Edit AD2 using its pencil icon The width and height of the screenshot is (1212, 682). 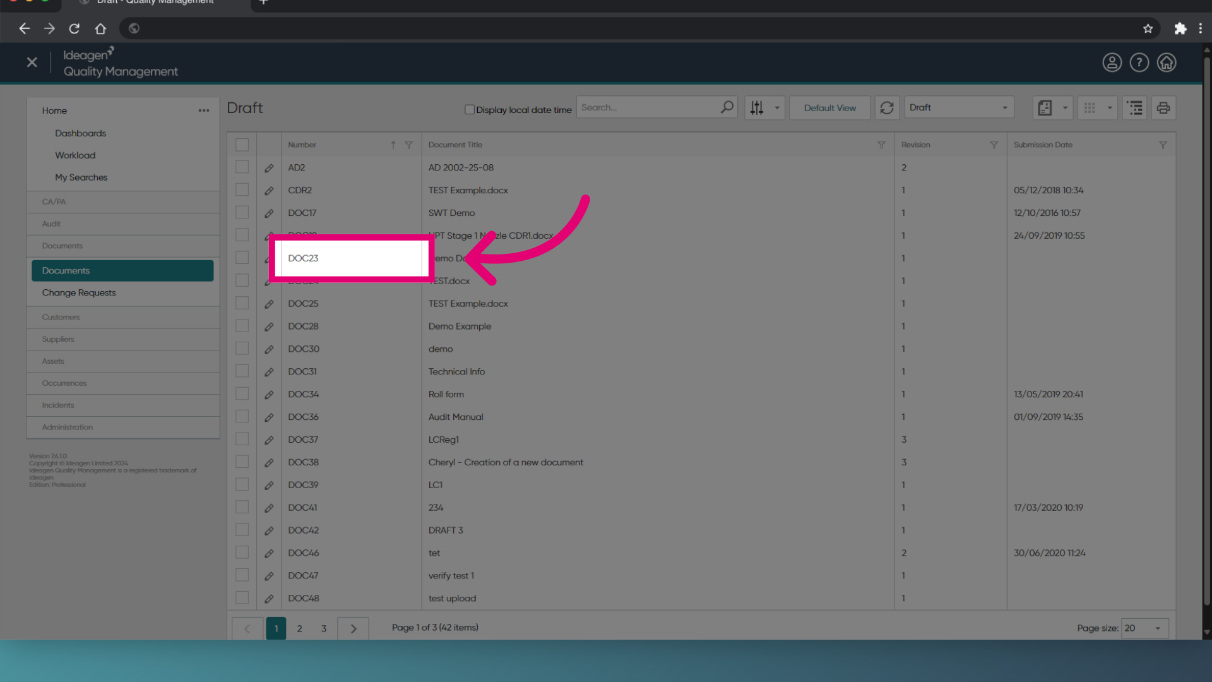click(269, 168)
